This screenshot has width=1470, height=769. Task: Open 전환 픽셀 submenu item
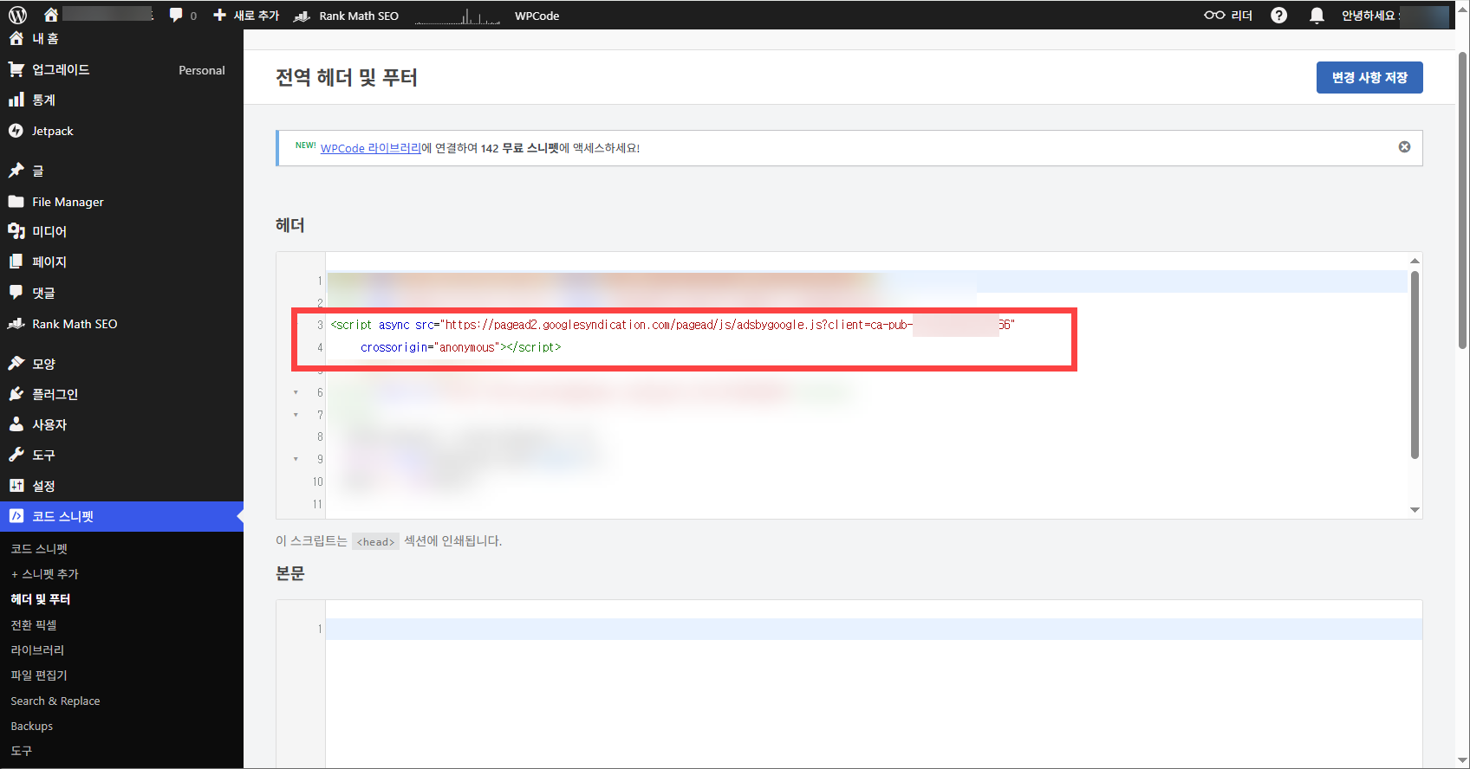click(x=34, y=625)
